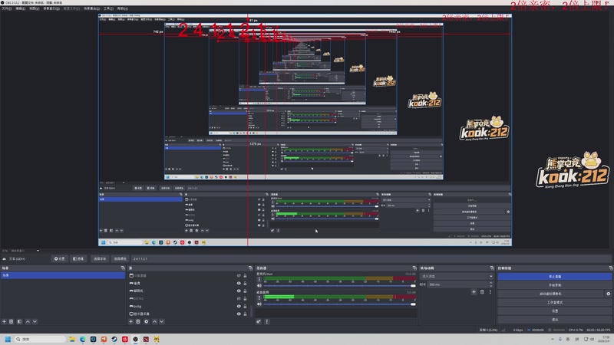The height and width of the screenshot is (345, 614).
Task: Open source properties gear in Sources panel
Action: (146, 321)
